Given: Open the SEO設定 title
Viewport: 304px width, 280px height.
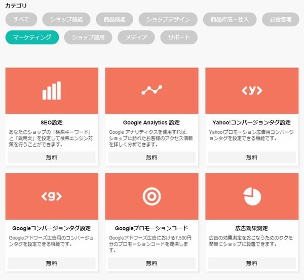Looking at the screenshot, I should point(52,122).
